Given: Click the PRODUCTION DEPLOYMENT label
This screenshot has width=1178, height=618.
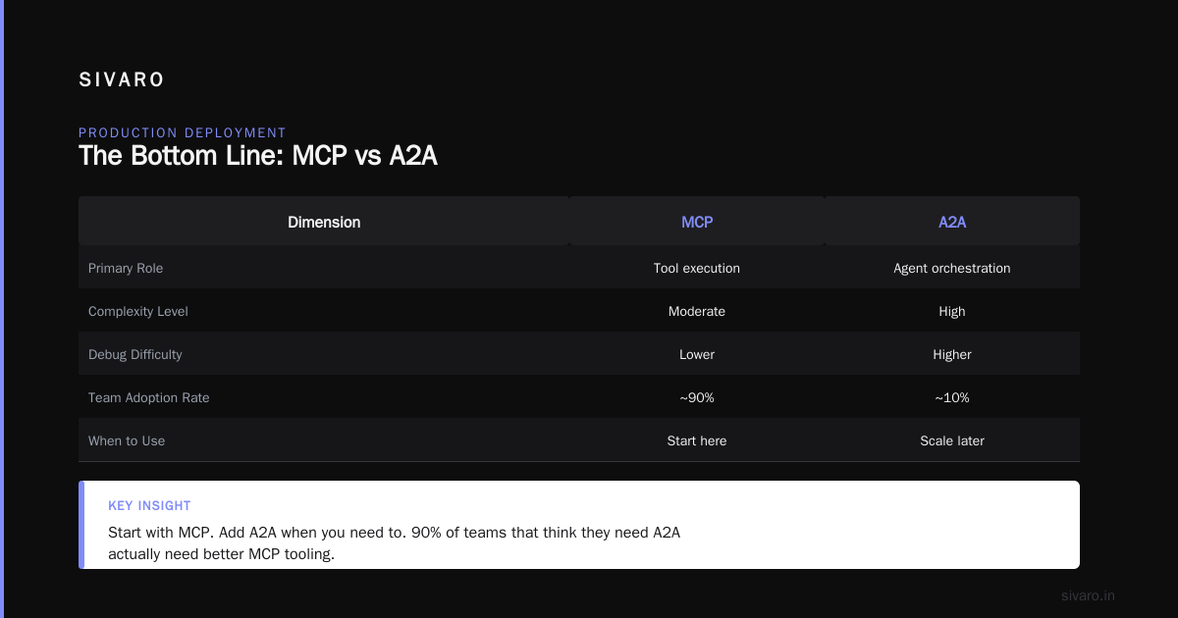Looking at the screenshot, I should 183,132.
